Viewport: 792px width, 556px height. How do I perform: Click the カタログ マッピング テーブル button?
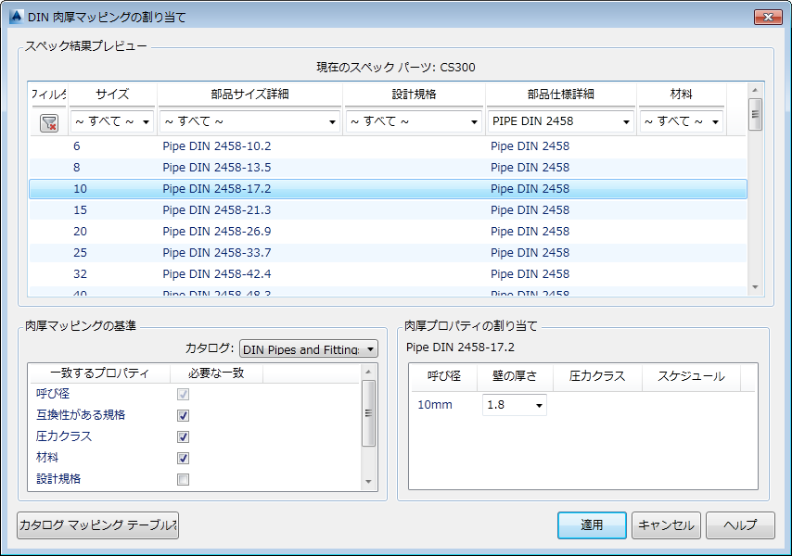(x=97, y=525)
